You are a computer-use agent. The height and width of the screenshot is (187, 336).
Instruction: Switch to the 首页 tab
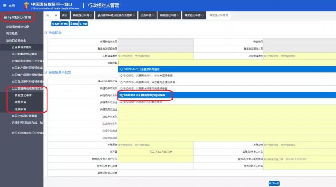(x=64, y=16)
